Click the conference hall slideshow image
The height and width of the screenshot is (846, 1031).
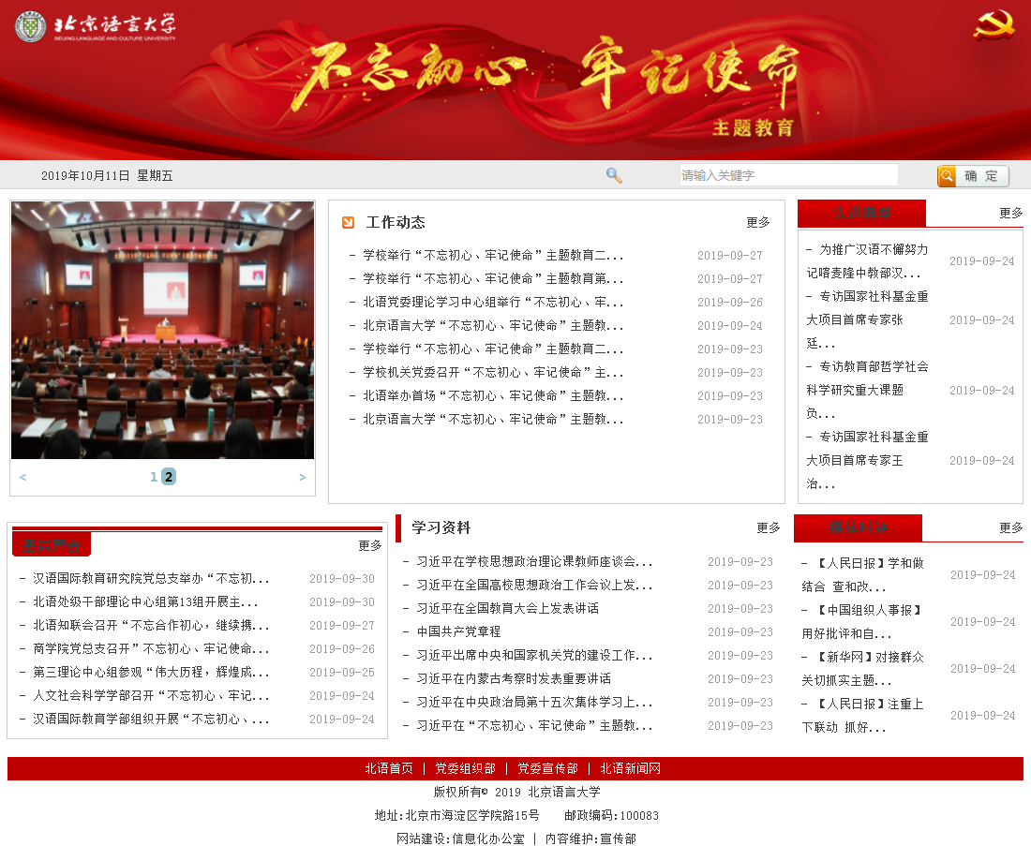163,330
